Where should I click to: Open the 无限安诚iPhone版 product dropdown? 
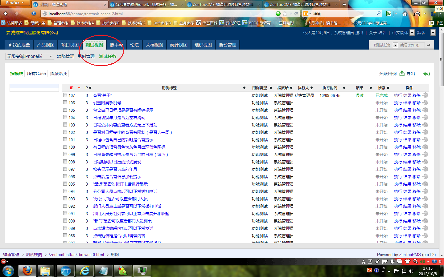[30, 56]
